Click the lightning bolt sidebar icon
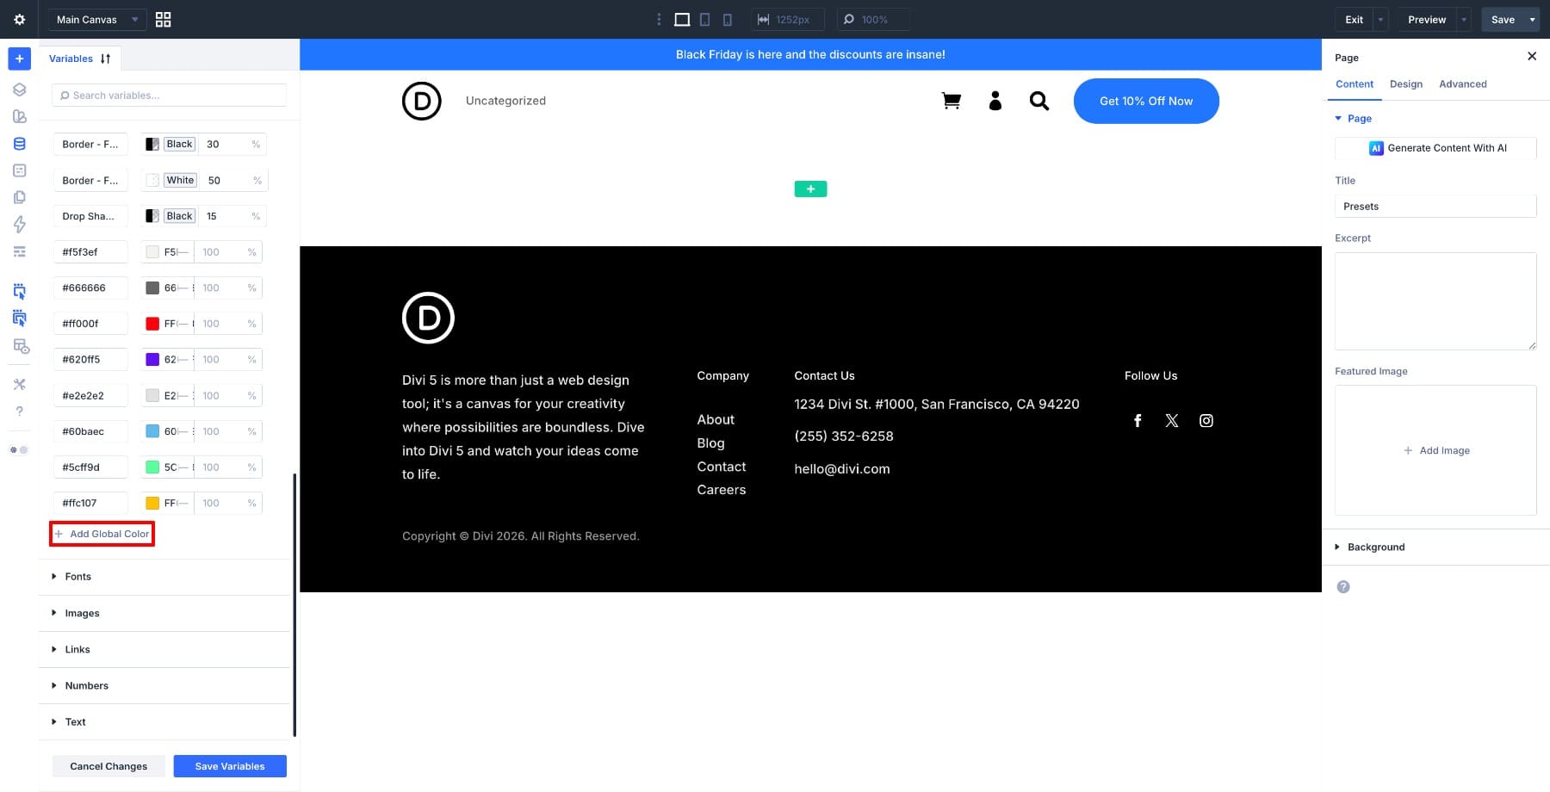The image size is (1550, 792). (19, 224)
